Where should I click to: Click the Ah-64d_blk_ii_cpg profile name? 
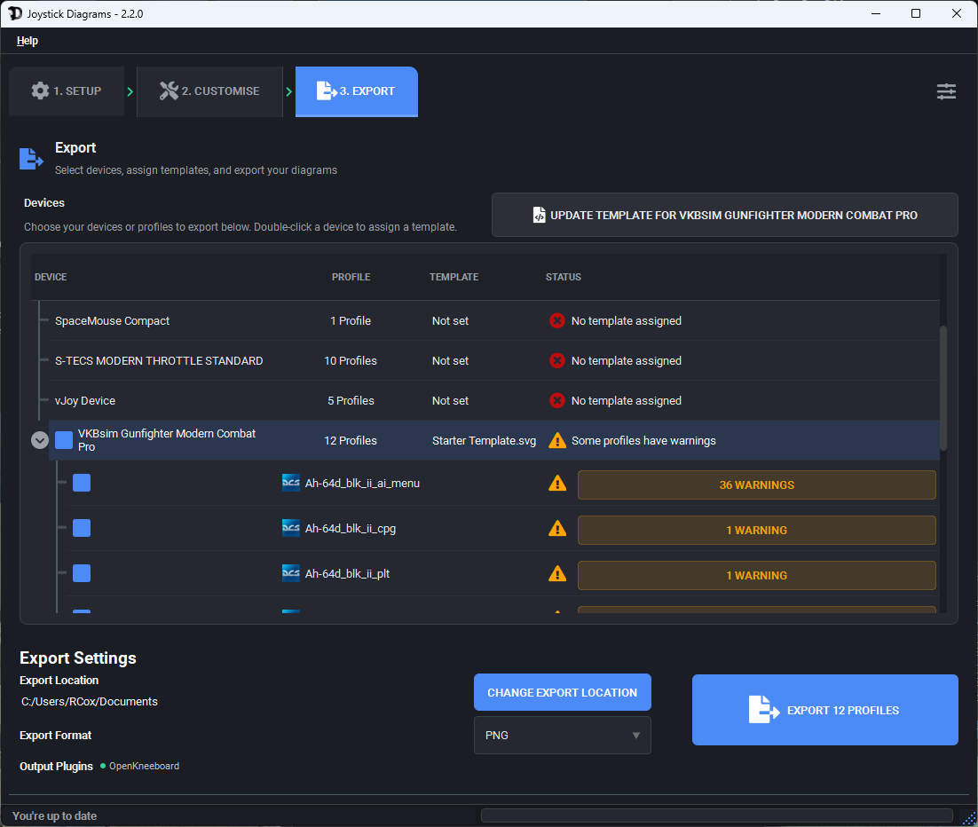[351, 528]
